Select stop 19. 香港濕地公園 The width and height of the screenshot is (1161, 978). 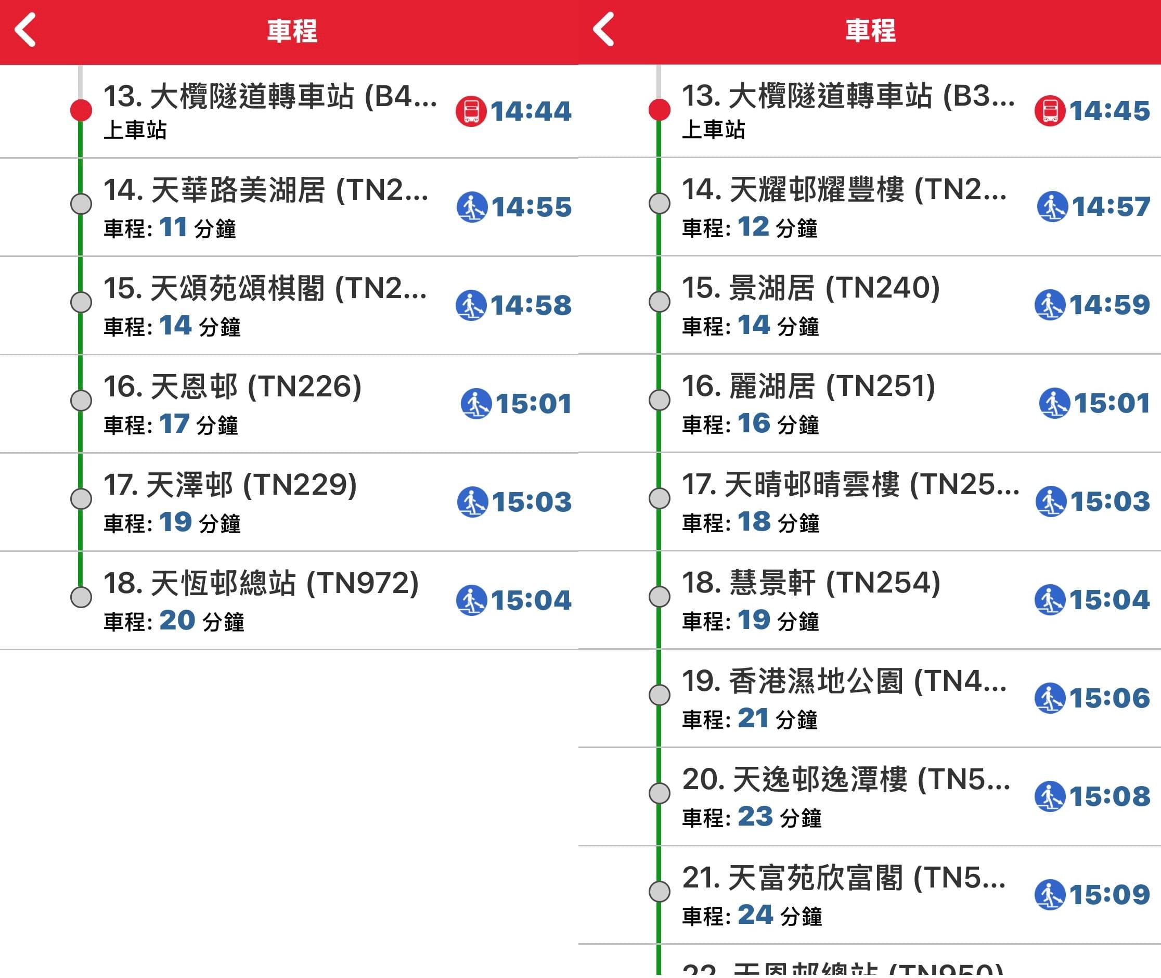point(843,681)
